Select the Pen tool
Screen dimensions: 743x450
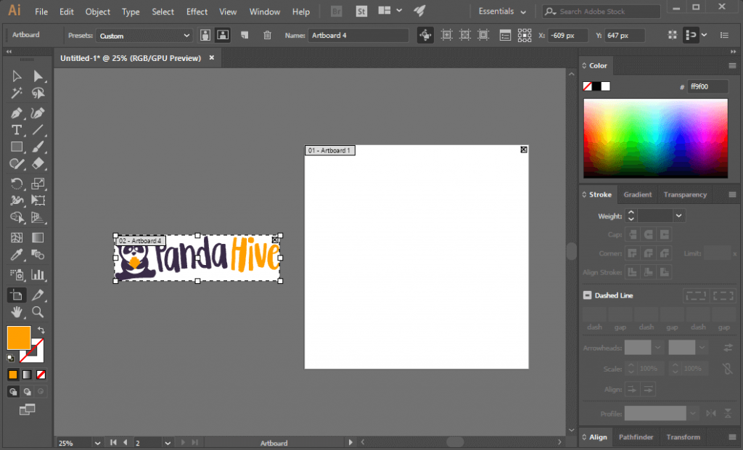16,112
